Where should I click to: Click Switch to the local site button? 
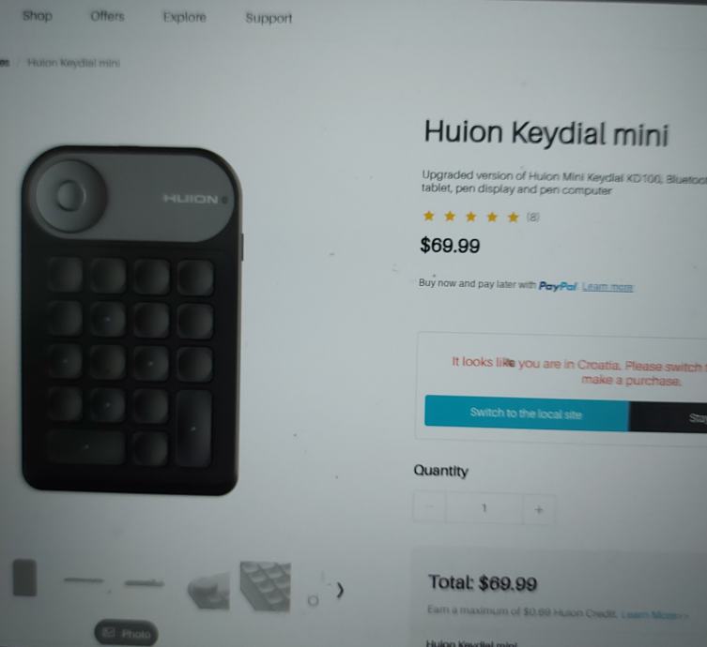click(526, 413)
